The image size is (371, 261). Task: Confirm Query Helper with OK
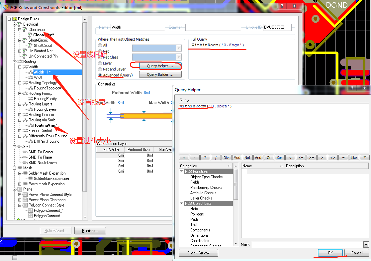click(x=330, y=253)
